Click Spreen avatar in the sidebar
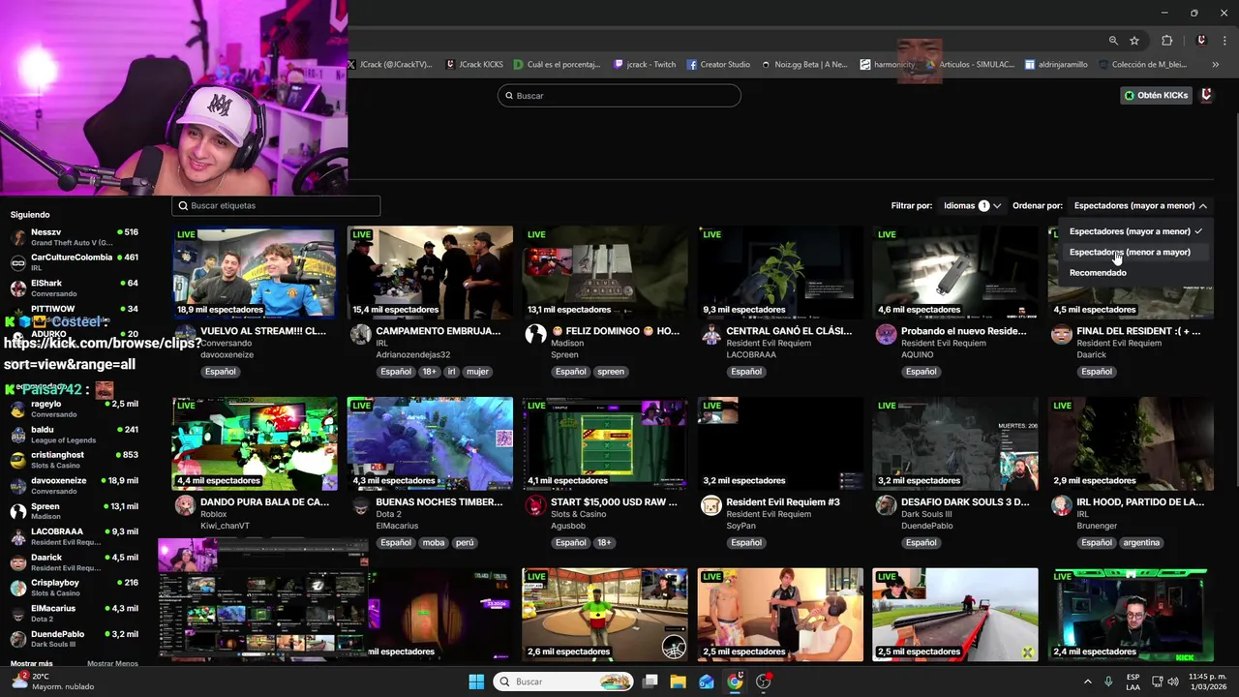Screen dimensions: 1239x697 pos(18,511)
